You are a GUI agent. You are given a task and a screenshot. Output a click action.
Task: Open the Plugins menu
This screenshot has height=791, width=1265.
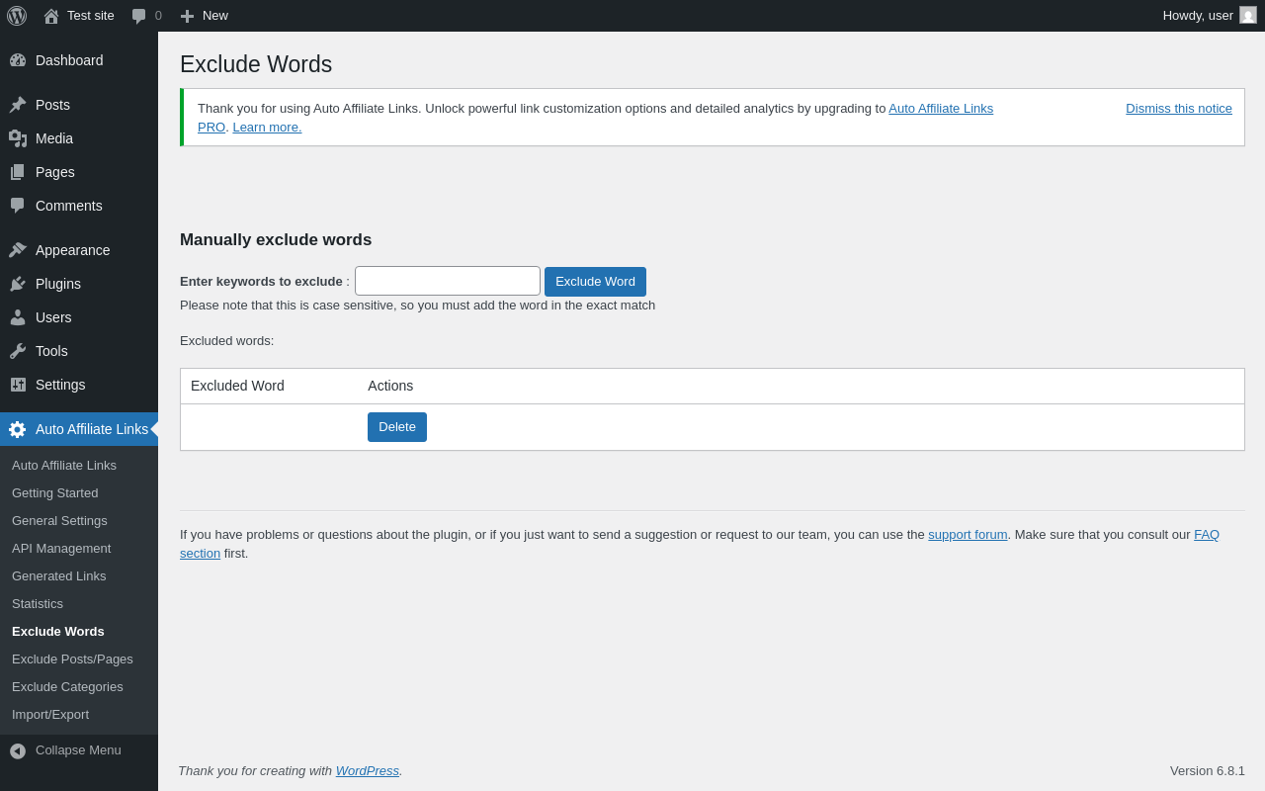(x=79, y=284)
